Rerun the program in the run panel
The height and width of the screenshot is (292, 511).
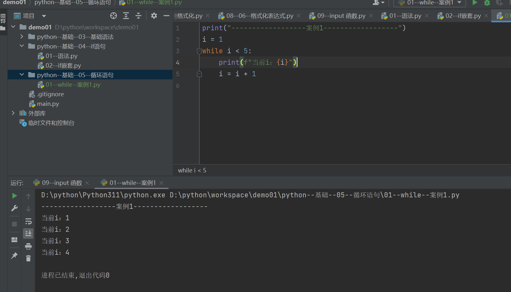14,196
